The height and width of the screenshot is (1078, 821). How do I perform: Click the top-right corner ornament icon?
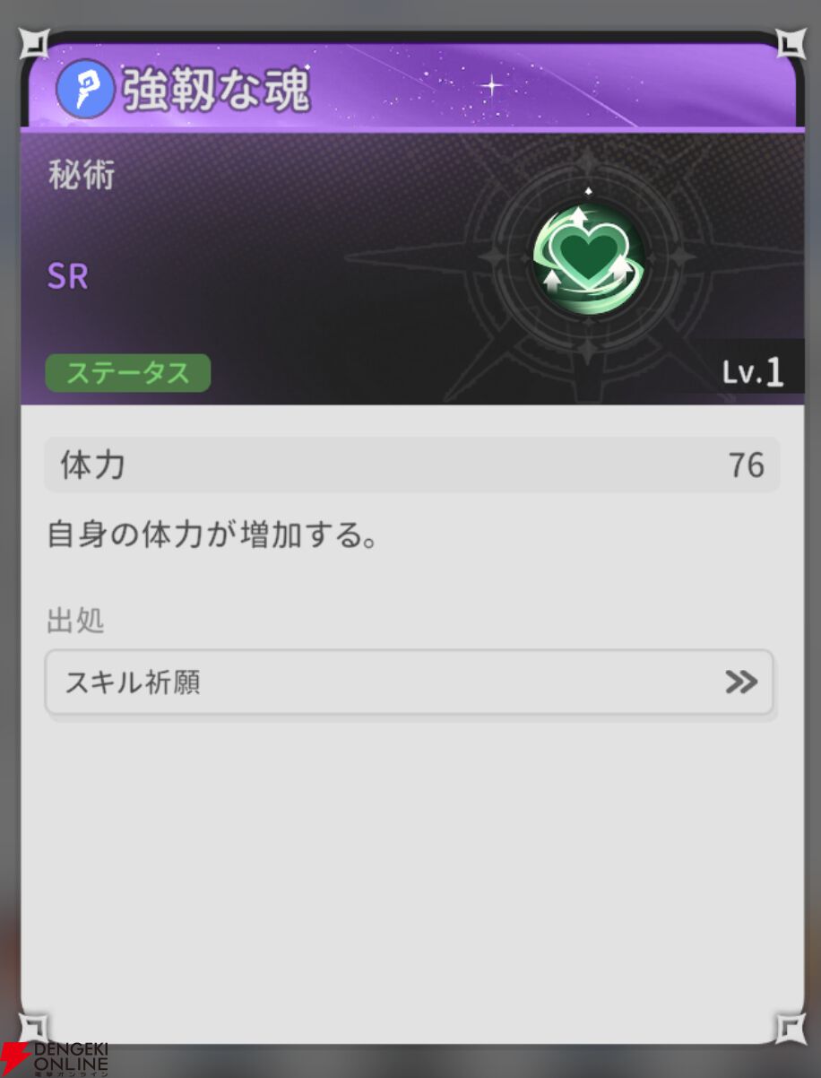(x=791, y=43)
